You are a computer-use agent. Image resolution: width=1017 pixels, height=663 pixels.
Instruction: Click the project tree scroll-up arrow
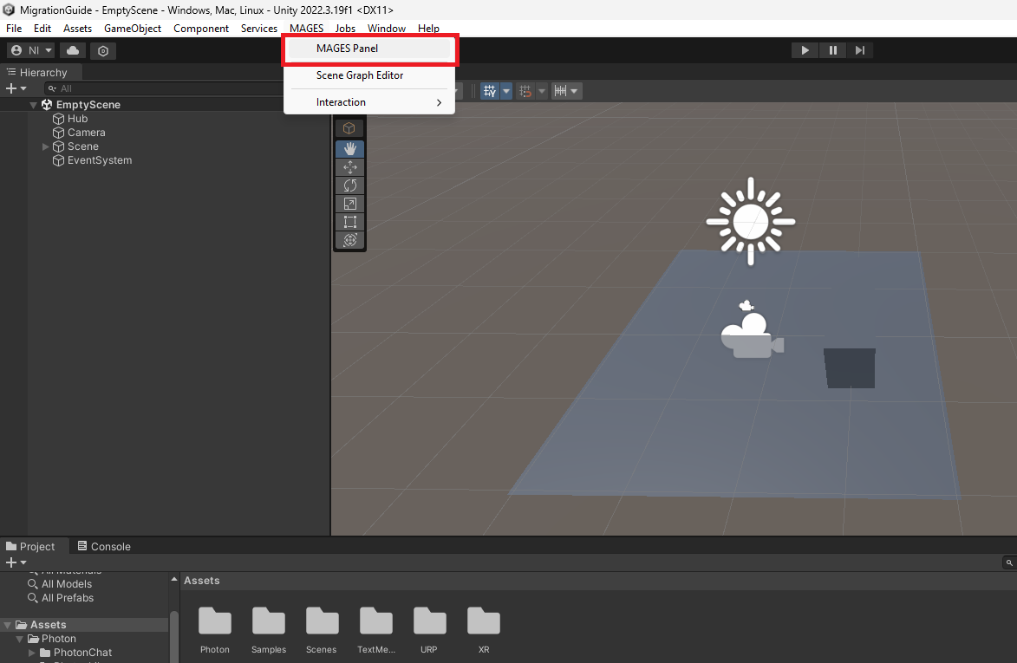[173, 580]
